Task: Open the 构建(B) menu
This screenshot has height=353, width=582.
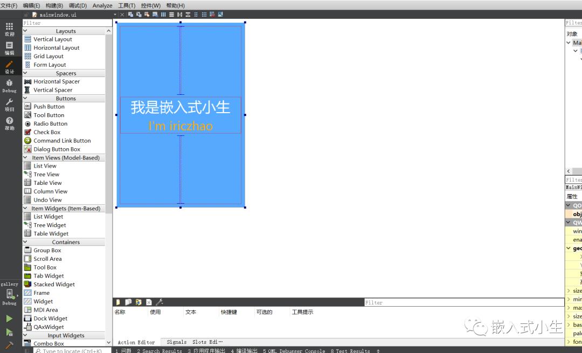Action: click(x=54, y=5)
